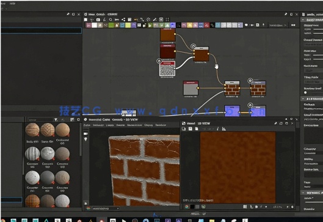323x222 pixels.
Task: Collapse the top section expander in properties panel
Action: (x=303, y=20)
